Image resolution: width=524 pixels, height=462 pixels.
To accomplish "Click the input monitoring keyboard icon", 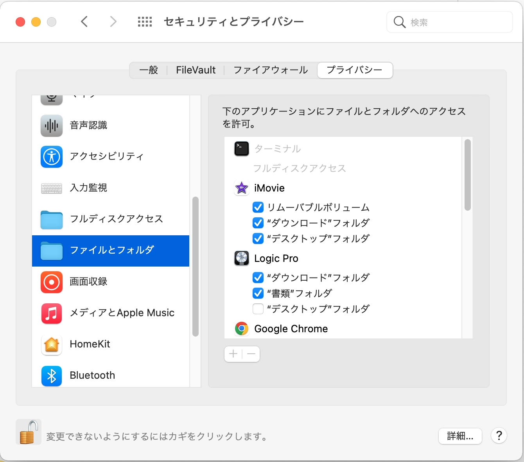I will pos(52,188).
